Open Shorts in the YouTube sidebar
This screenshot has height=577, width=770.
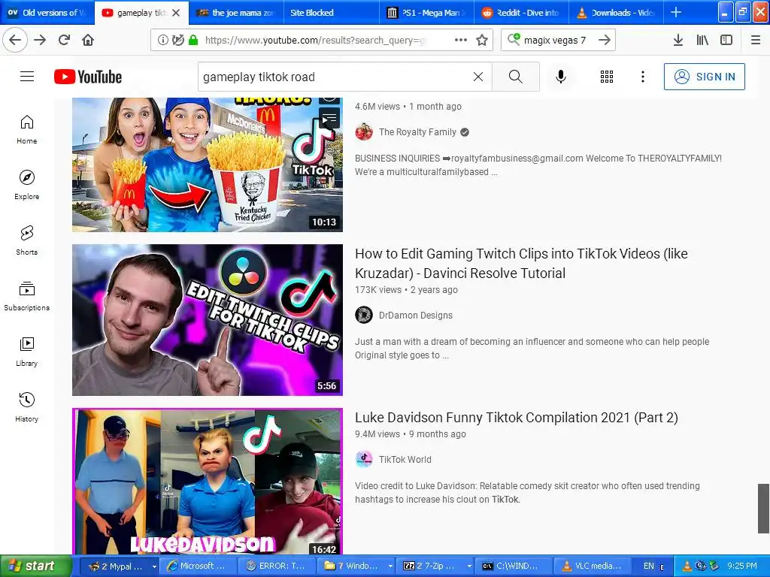pos(27,241)
